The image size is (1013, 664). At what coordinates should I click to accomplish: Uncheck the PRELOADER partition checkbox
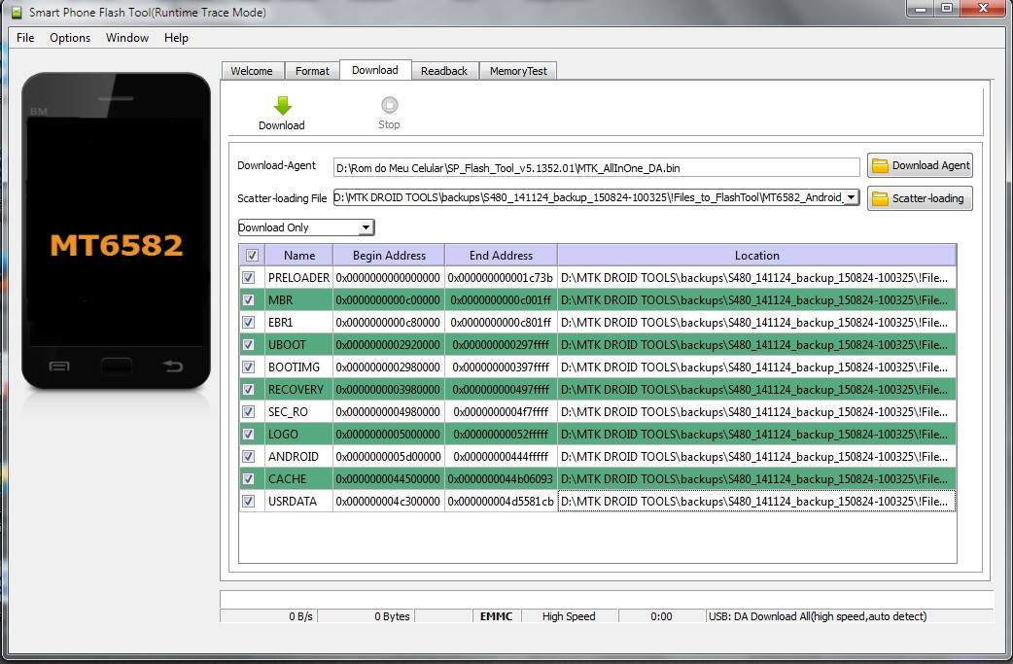pos(248,278)
